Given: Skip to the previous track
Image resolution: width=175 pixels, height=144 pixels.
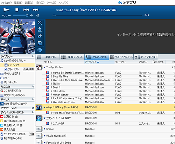Looking at the screenshot, I should tap(26, 10).
